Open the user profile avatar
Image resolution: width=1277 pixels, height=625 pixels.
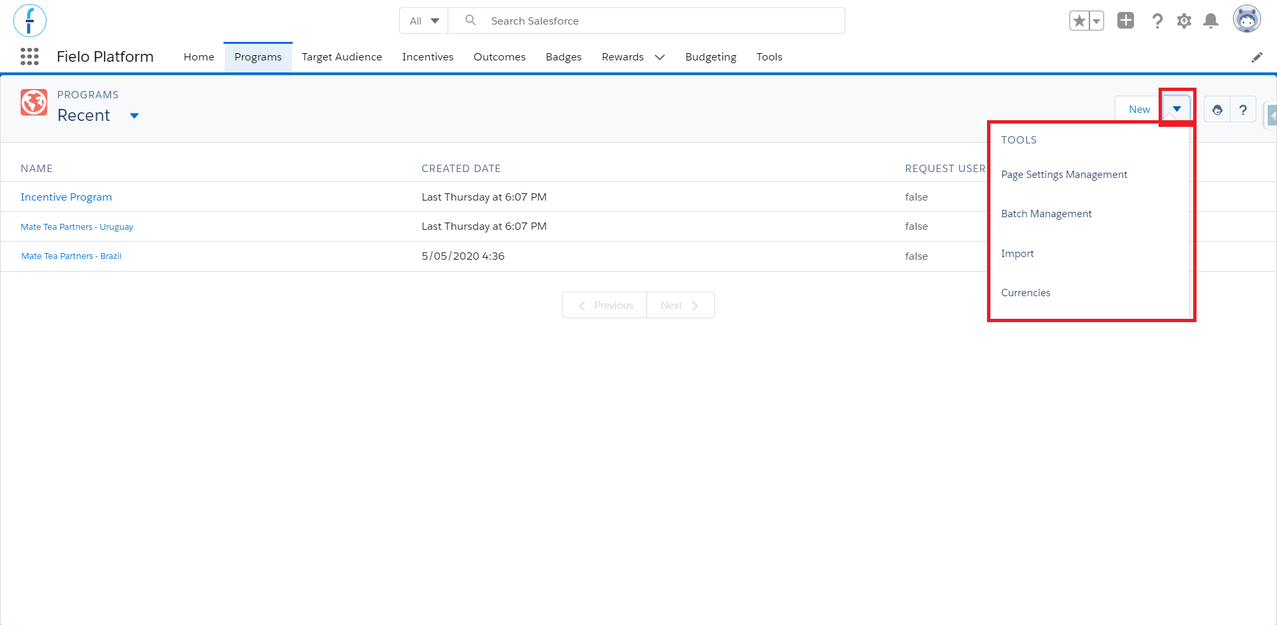pos(1246,19)
